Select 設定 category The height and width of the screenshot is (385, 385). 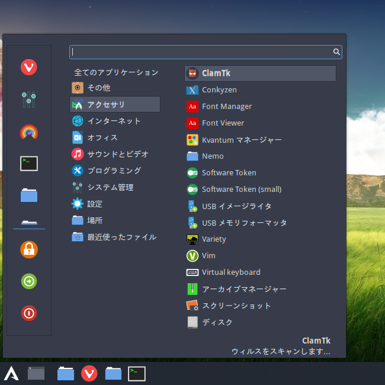pos(115,204)
